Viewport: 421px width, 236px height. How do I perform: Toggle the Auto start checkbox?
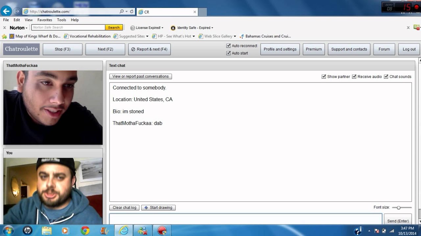click(x=229, y=53)
